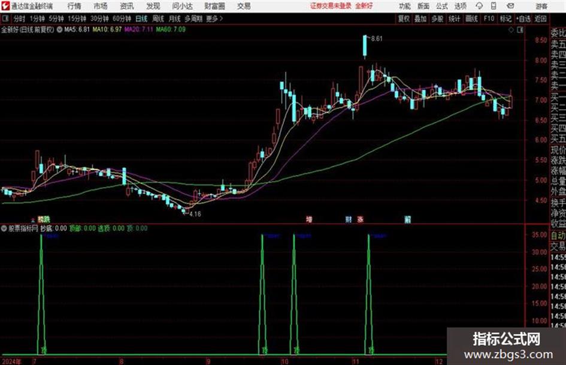Select the 多周期 multi-period tab

click(x=193, y=19)
